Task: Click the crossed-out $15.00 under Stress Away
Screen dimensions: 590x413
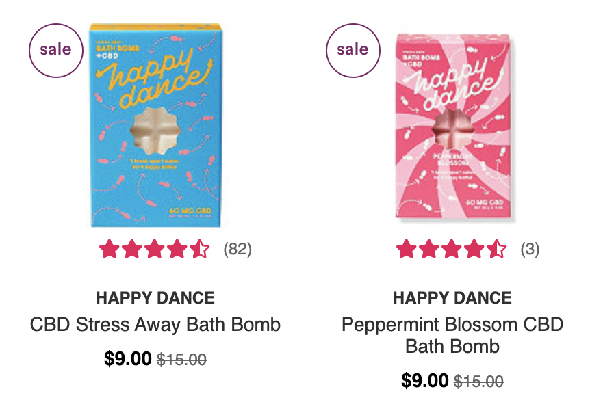Action: pyautogui.click(x=182, y=360)
